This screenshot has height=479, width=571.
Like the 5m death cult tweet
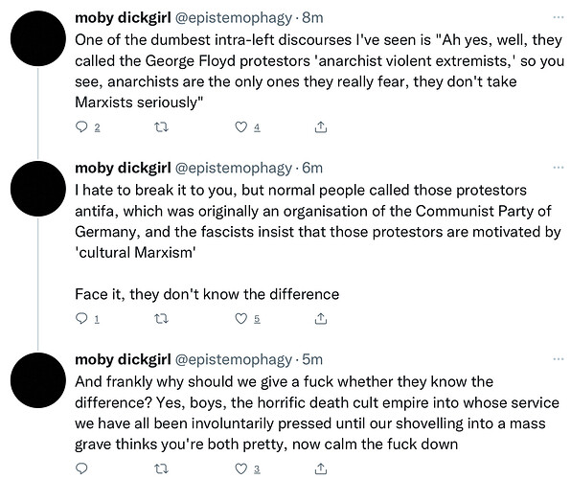pyautogui.click(x=240, y=468)
